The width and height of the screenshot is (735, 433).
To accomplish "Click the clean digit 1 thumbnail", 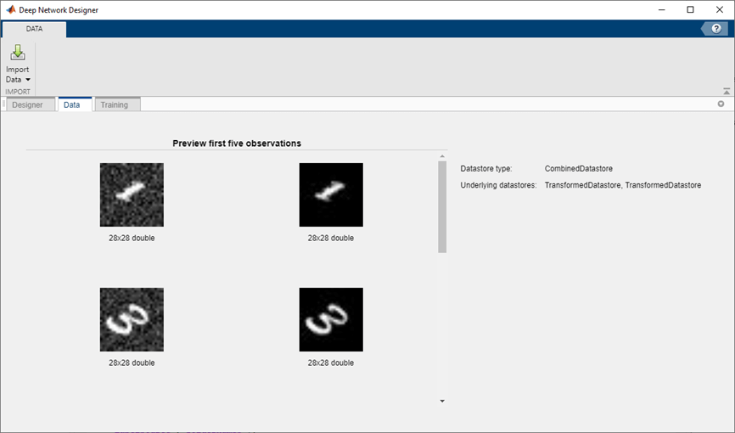I will (331, 194).
